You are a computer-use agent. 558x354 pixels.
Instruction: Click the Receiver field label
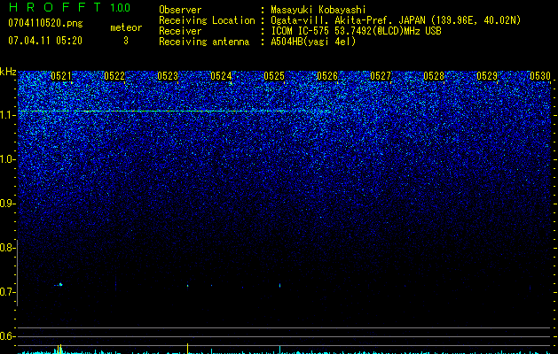coord(180,31)
